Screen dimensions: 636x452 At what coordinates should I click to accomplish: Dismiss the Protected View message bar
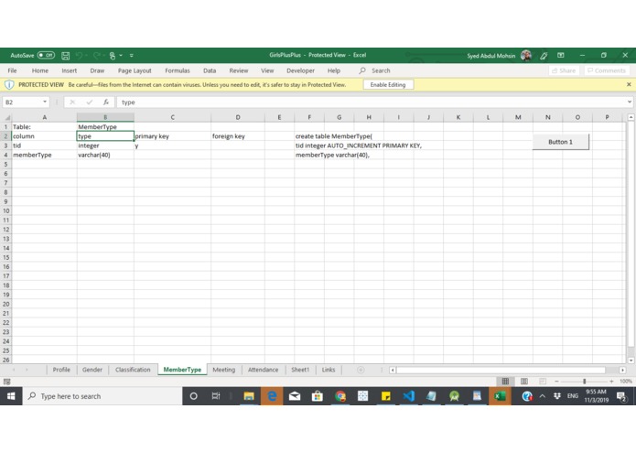tap(629, 84)
